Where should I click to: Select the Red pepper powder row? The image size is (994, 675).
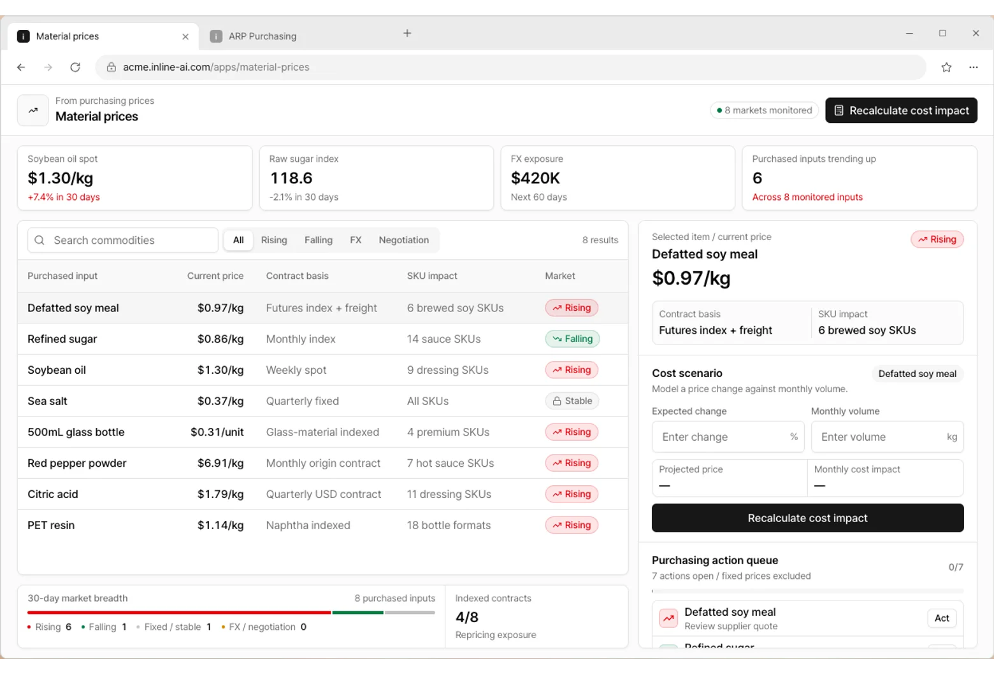coord(323,463)
